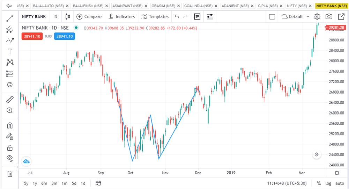Take a chart snapshot with camera
The image size is (349, 189).
[x=329, y=17]
